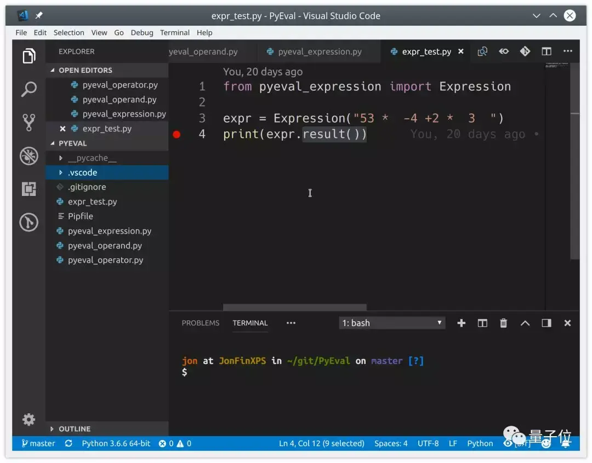The width and height of the screenshot is (592, 463).
Task: Click the Split Editor icon
Action: pos(546,51)
